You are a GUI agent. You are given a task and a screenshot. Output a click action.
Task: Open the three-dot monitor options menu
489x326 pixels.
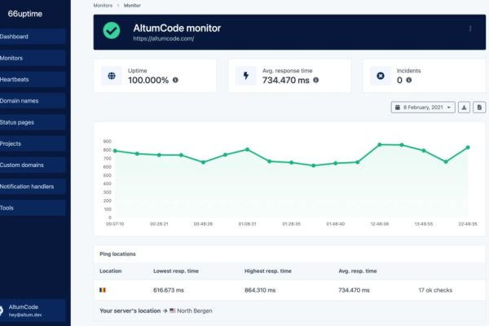[470, 29]
